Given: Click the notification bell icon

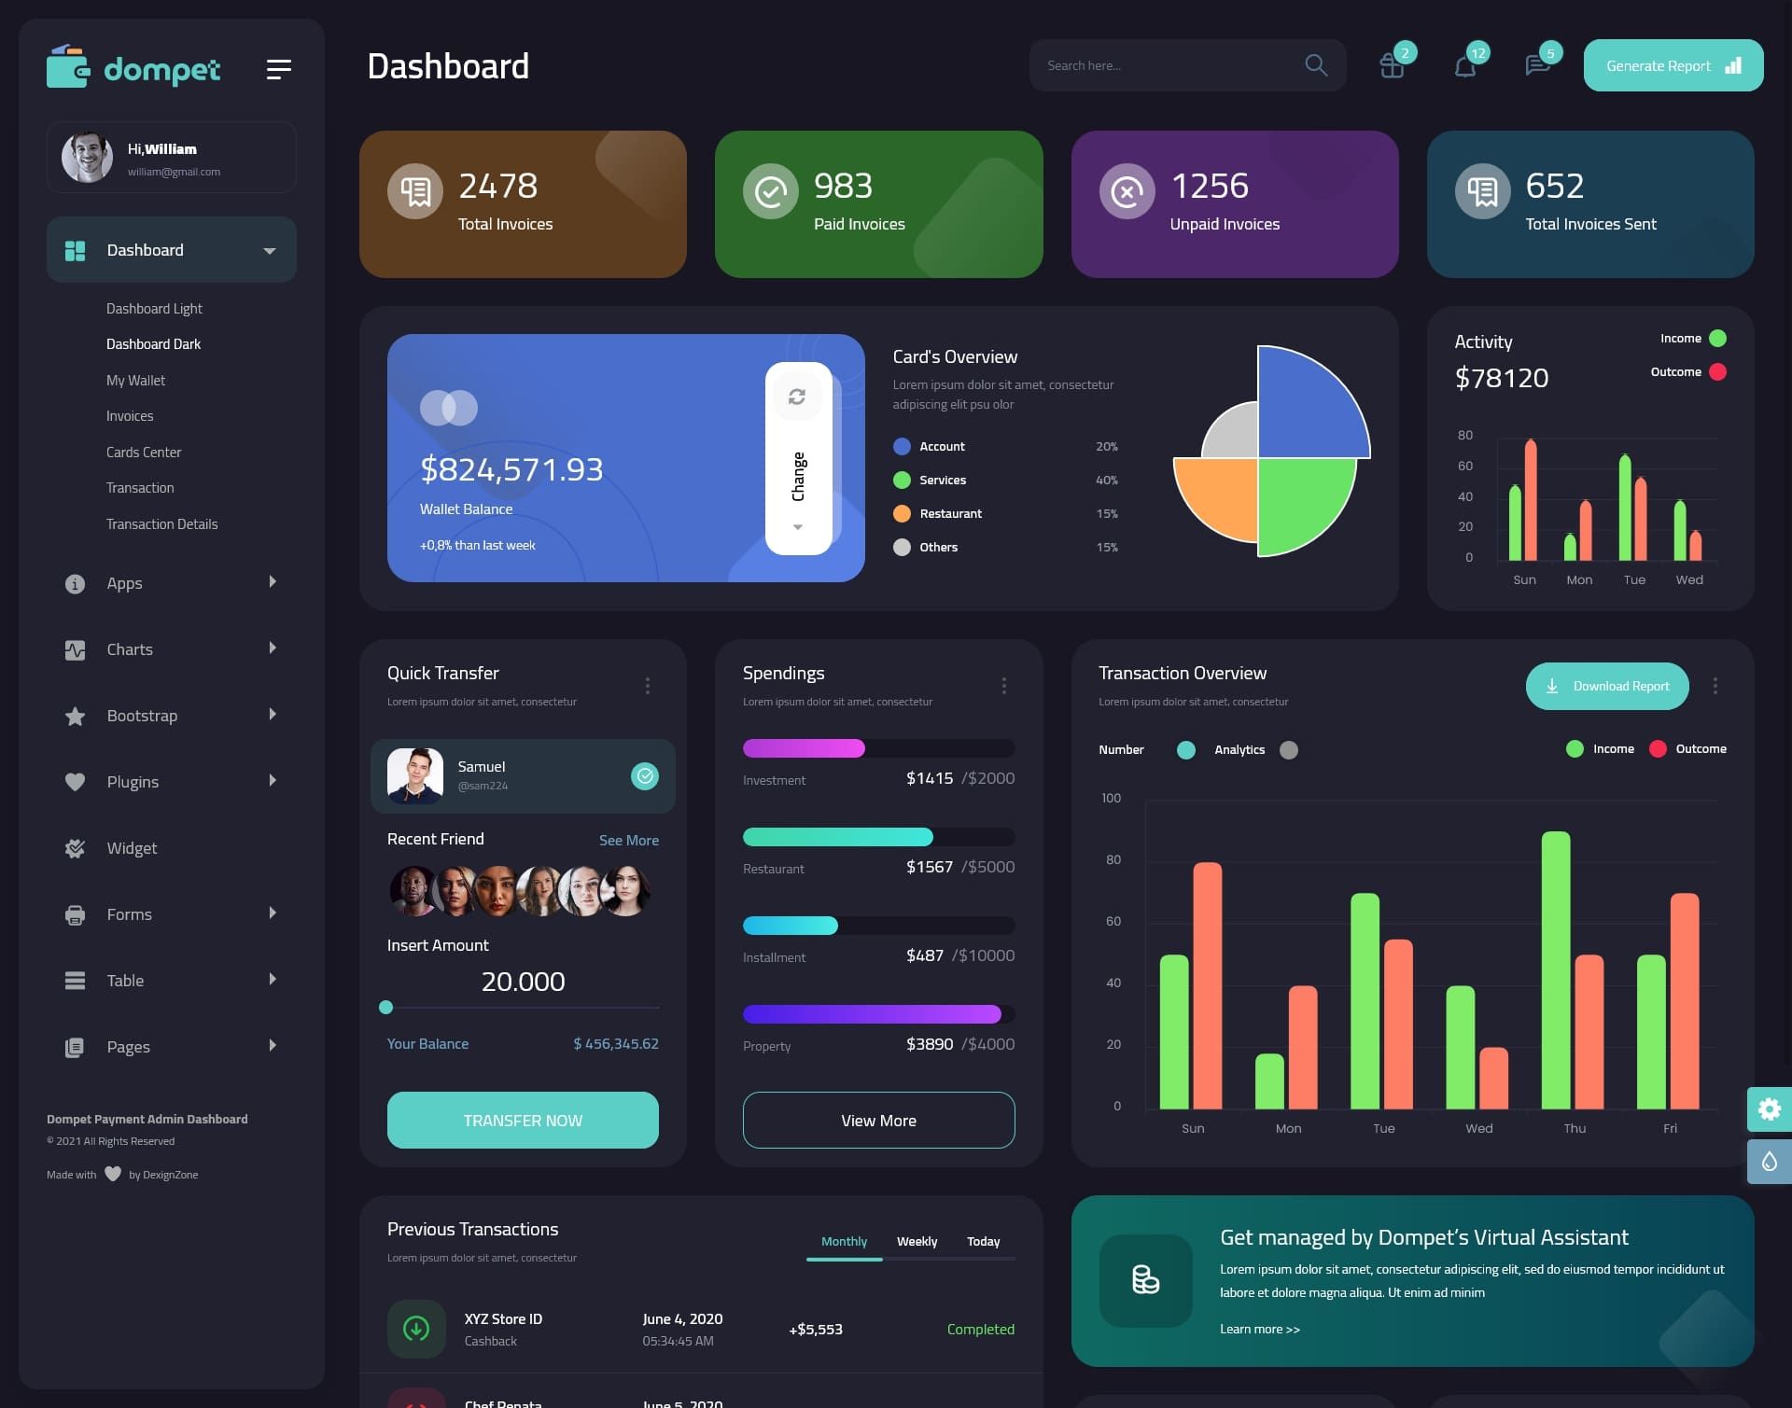Looking at the screenshot, I should (1463, 64).
